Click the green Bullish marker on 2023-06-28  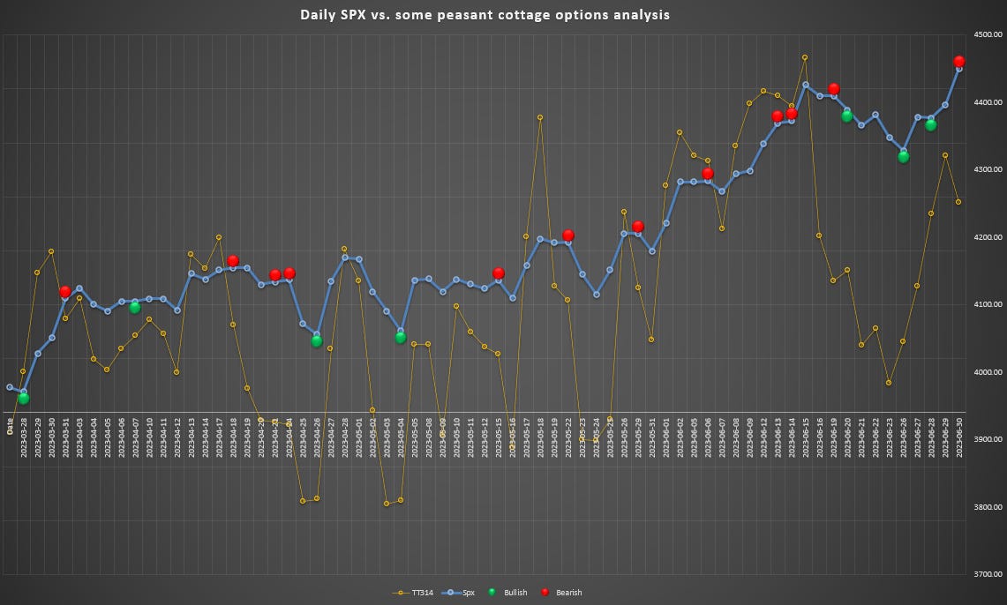(930, 125)
